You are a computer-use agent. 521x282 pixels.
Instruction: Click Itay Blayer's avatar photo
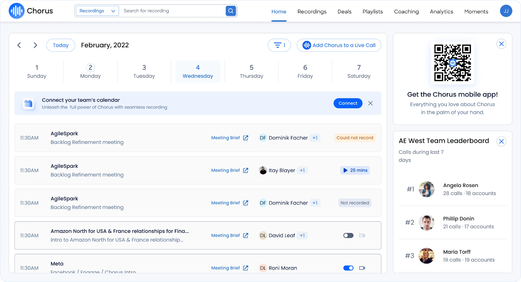[x=263, y=170]
